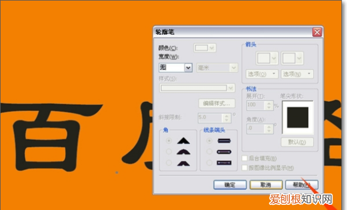Open the start arrowhead dropdown
Viewport: 347px width, 210px height.
point(267,58)
